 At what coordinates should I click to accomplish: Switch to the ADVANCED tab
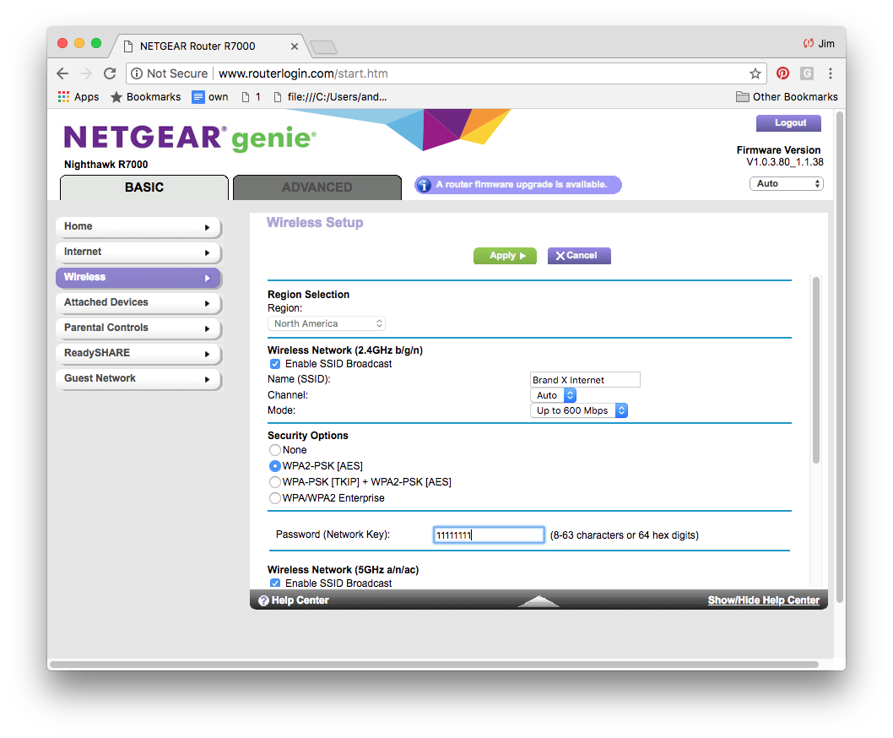317,187
